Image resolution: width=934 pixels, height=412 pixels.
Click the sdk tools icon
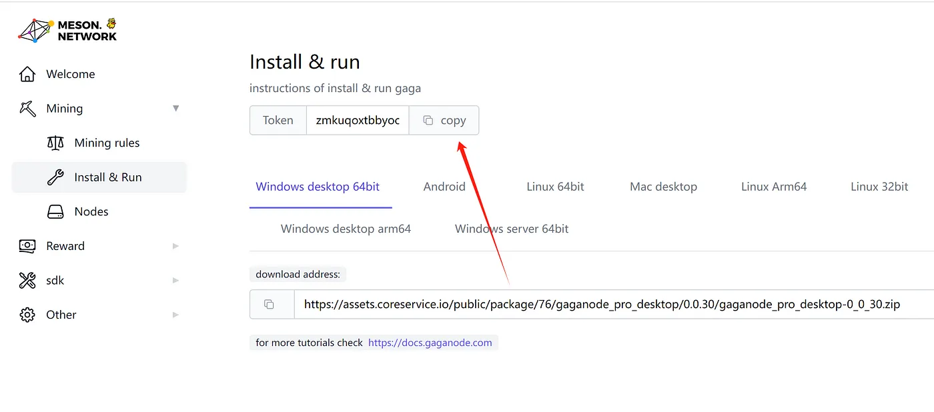[x=27, y=281]
